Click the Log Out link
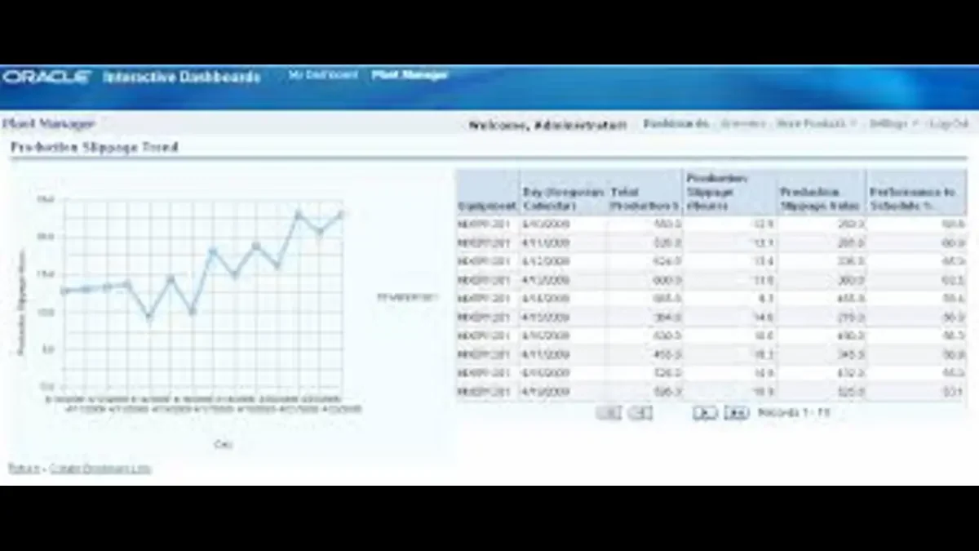Image resolution: width=979 pixels, height=551 pixels. (950, 123)
